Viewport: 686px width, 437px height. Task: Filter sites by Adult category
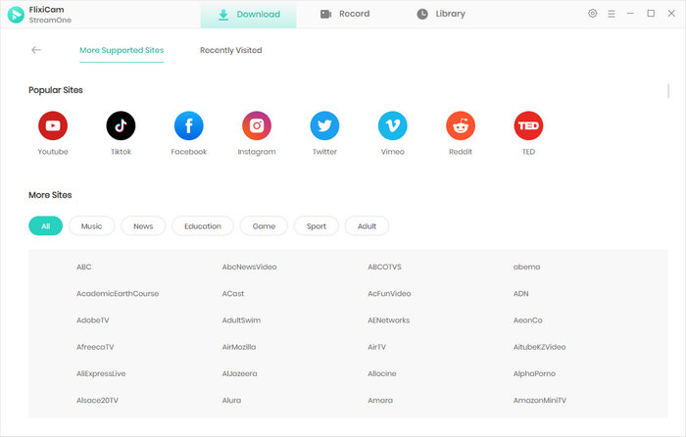tap(367, 226)
